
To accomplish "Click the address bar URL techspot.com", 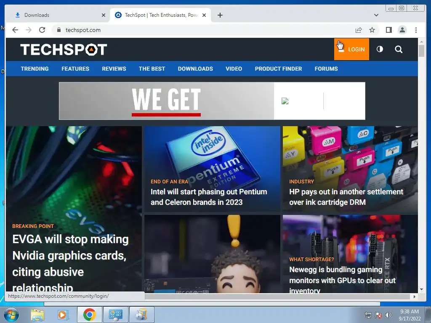I will (x=83, y=30).
